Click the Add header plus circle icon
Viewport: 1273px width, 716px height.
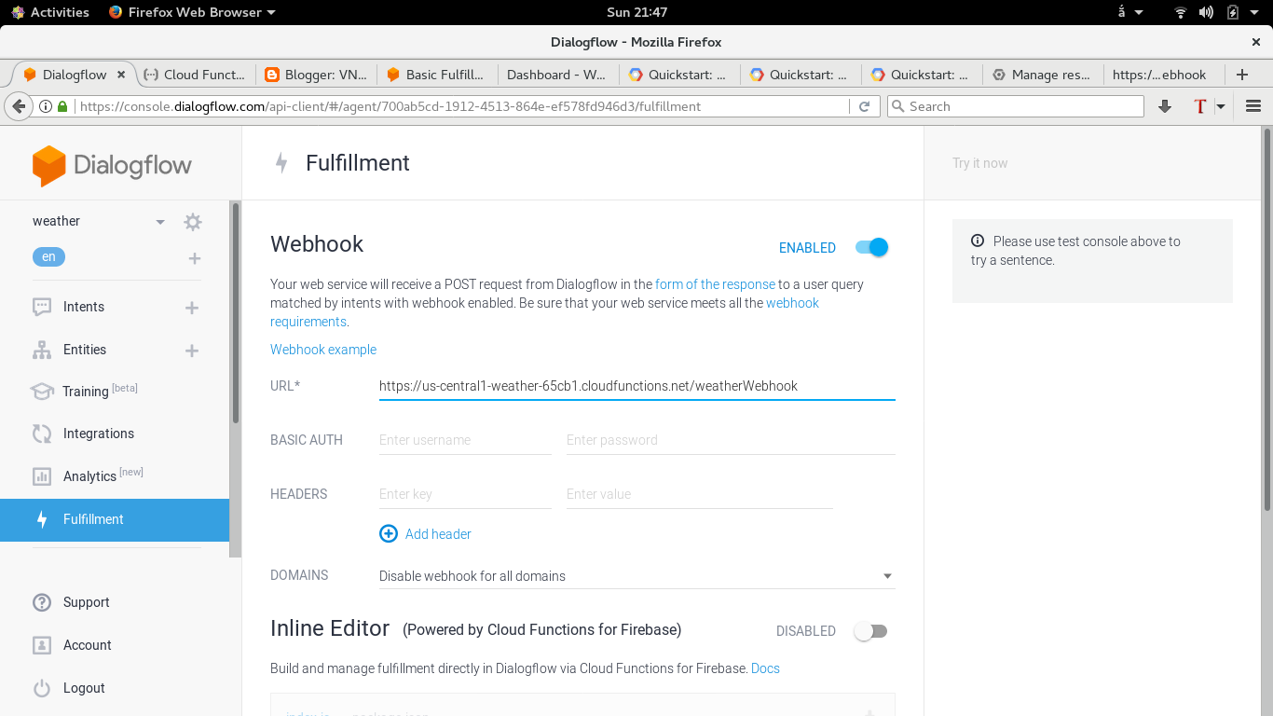[x=389, y=533]
